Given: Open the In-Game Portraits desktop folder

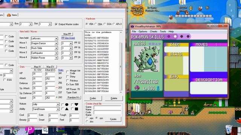Looking at the screenshot, I should 152,6.
